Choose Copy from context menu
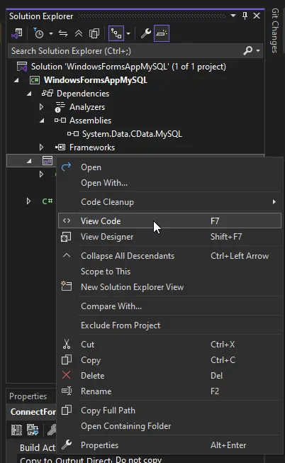285x463 pixels. click(x=169, y=360)
